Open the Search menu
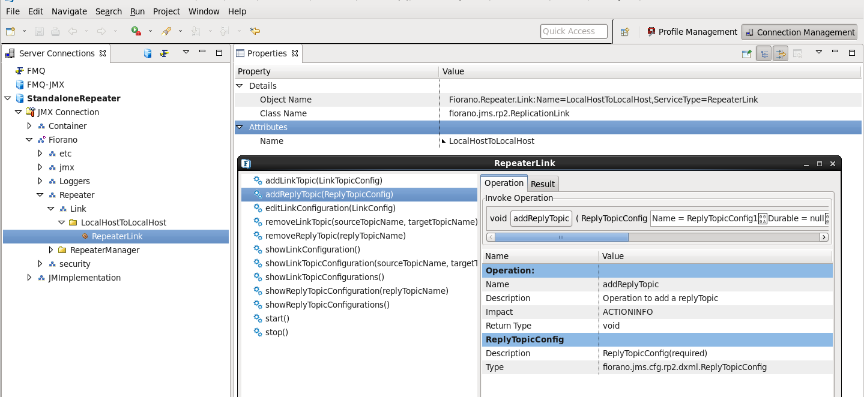 tap(109, 11)
